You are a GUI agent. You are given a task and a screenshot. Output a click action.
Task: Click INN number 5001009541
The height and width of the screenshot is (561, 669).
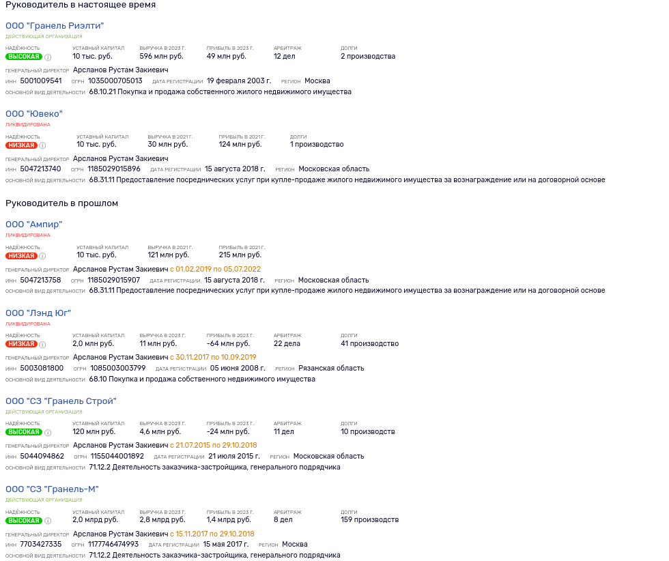click(41, 81)
